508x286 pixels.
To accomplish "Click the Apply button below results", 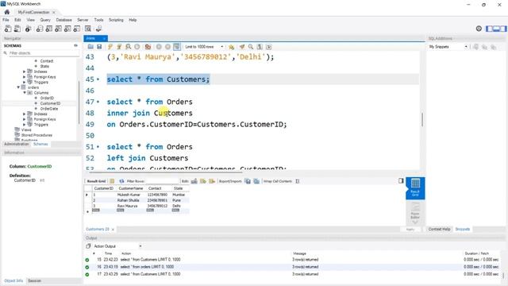I will point(410,230).
